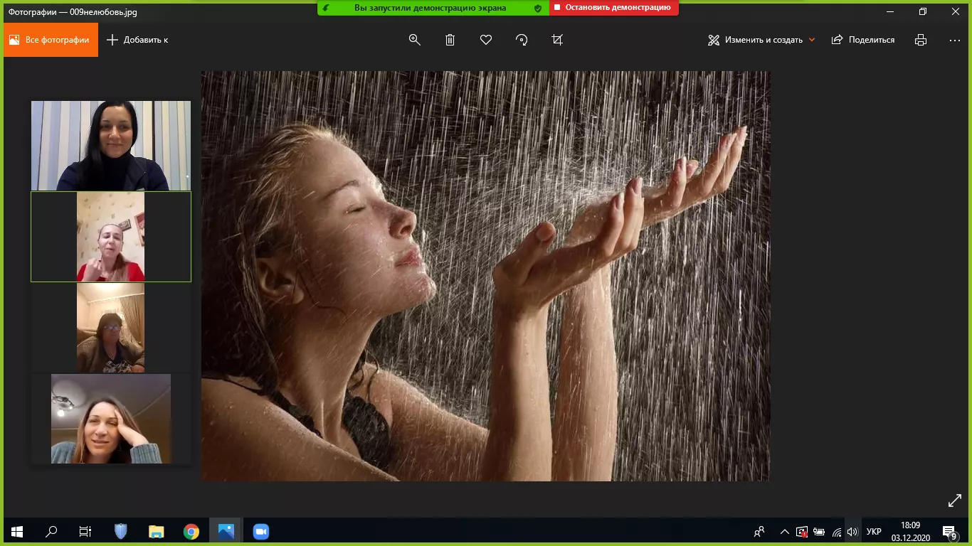Switch to the Photos app on the taskbar
This screenshot has height=546, width=972.
point(226,531)
